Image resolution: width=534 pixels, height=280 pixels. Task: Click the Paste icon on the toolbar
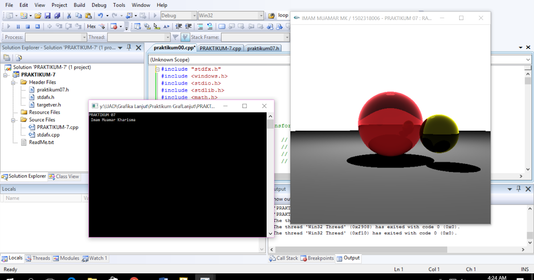pyautogui.click(x=89, y=16)
